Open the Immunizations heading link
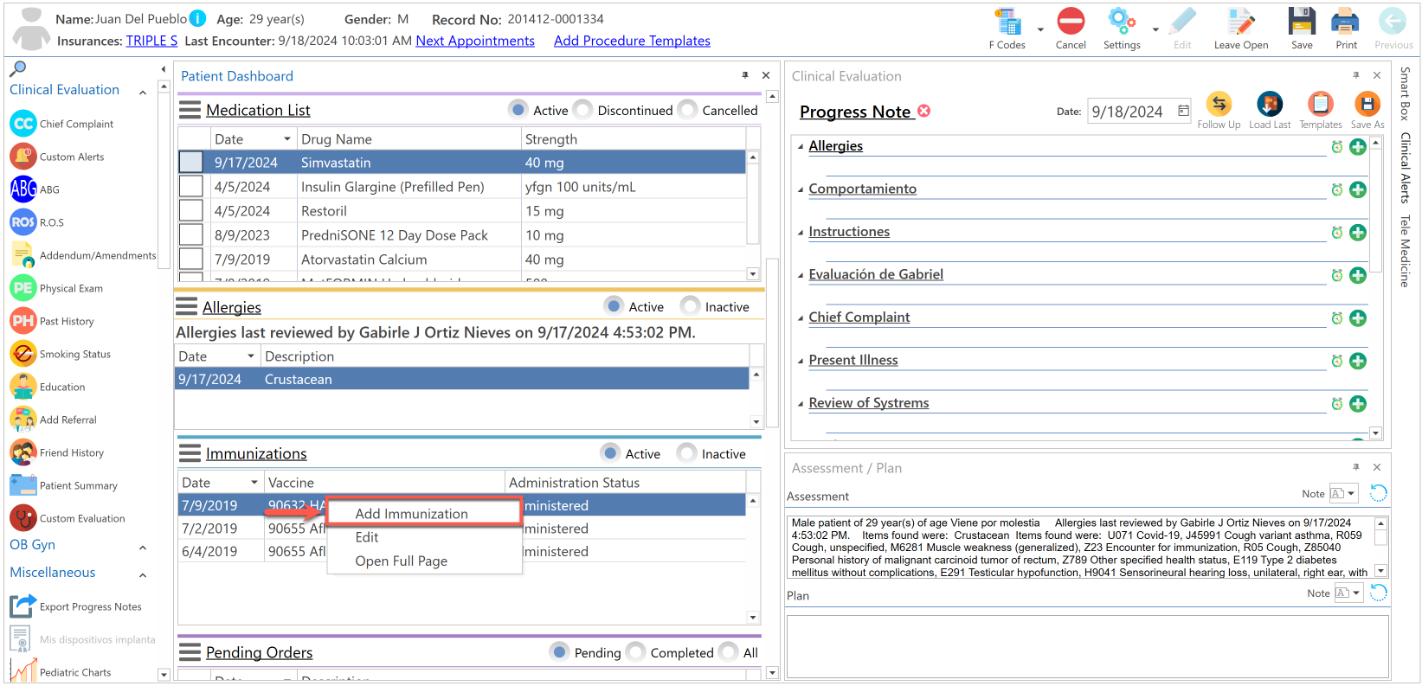The image size is (1422, 686). coord(256,453)
